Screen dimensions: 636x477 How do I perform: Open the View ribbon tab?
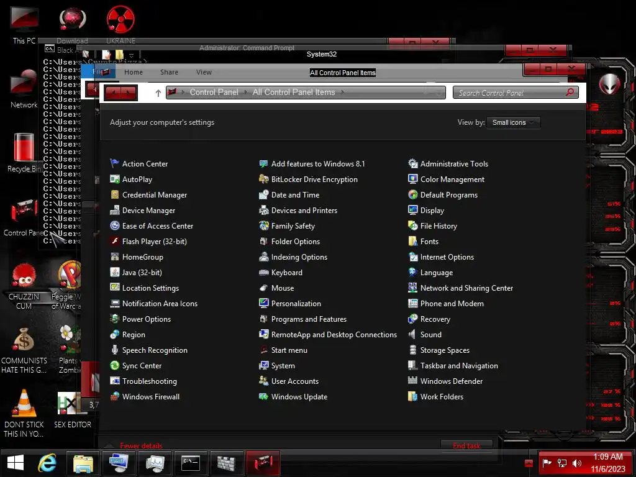tap(204, 72)
